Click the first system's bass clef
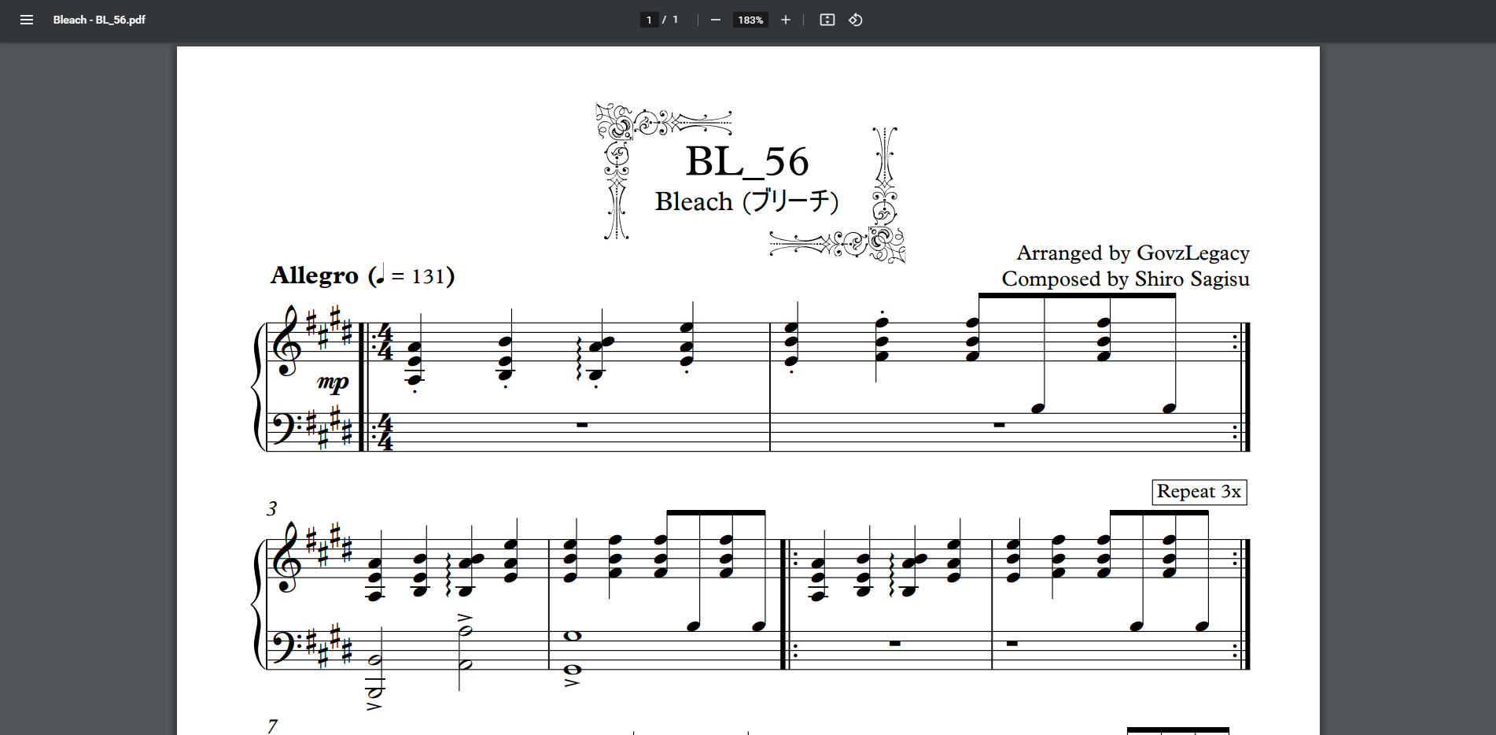 pos(285,427)
